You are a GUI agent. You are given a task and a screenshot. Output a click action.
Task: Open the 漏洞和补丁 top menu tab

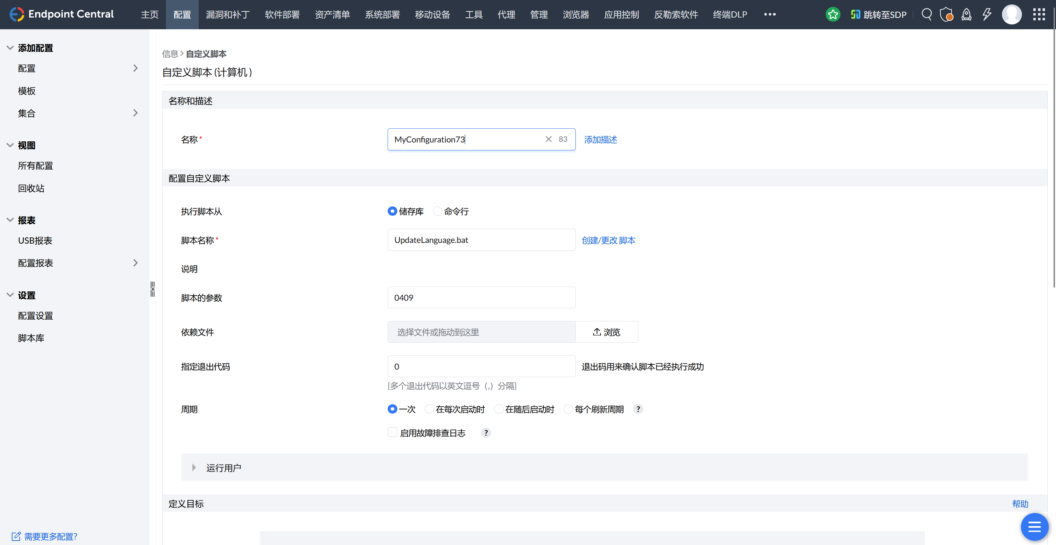(228, 15)
